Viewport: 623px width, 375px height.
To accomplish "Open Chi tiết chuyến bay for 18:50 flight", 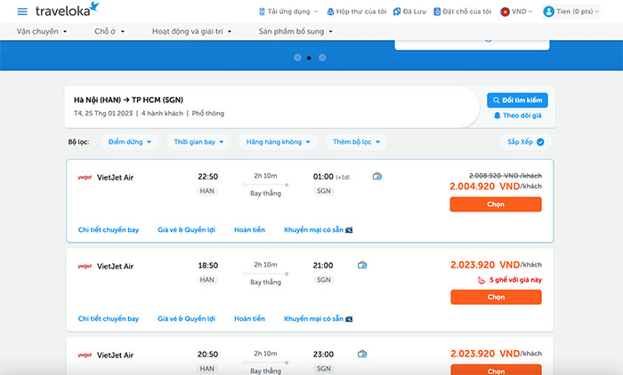I will point(109,319).
